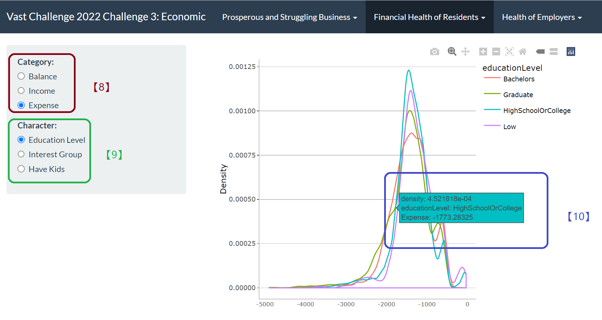Viewport: 602px width, 320px height.
Task: Select the Balance radio button
Action: tap(21, 76)
